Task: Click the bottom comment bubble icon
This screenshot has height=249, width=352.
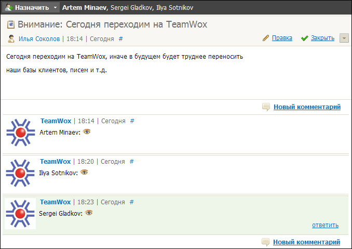Action: [x=266, y=242]
